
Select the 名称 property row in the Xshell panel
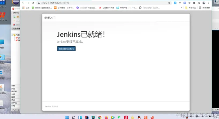[x=15, y=85]
